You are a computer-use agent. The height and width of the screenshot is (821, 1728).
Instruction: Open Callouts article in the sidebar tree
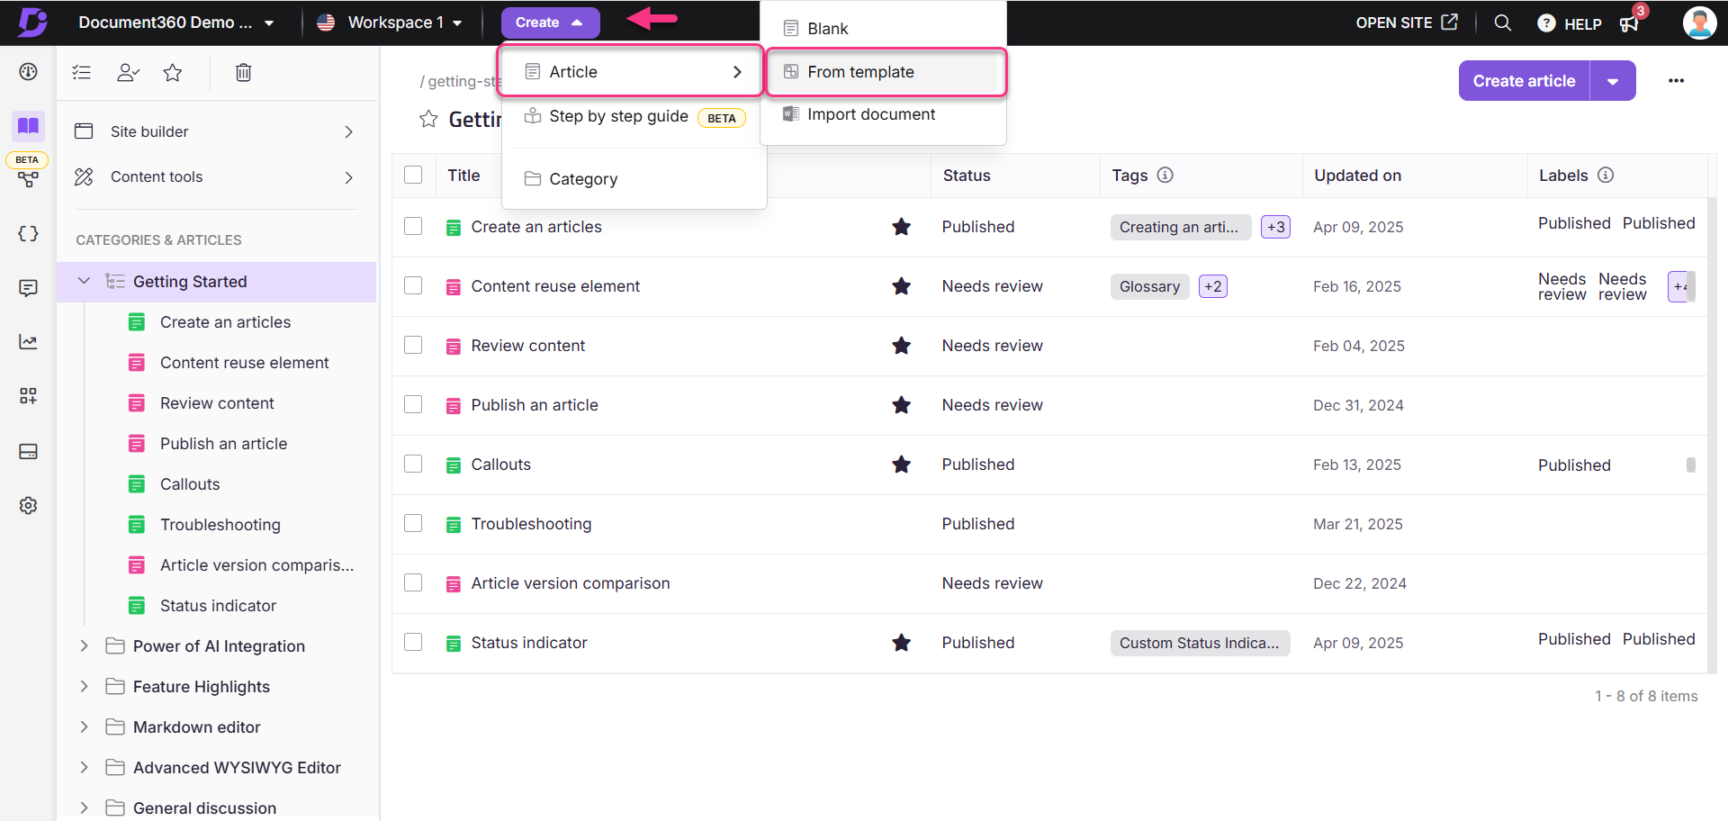pos(189,484)
